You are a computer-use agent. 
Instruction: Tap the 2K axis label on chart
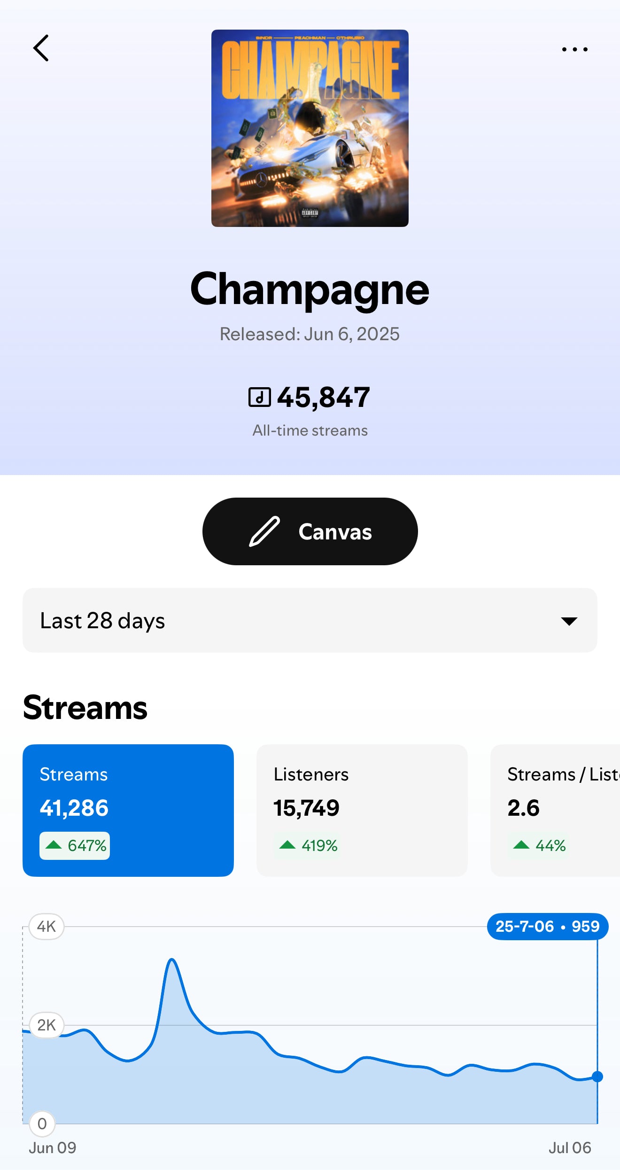pyautogui.click(x=46, y=1025)
